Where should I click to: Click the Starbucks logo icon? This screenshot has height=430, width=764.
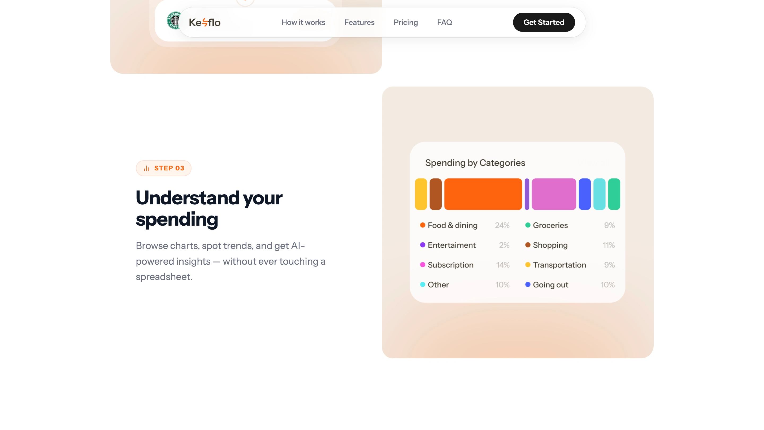[x=173, y=20]
